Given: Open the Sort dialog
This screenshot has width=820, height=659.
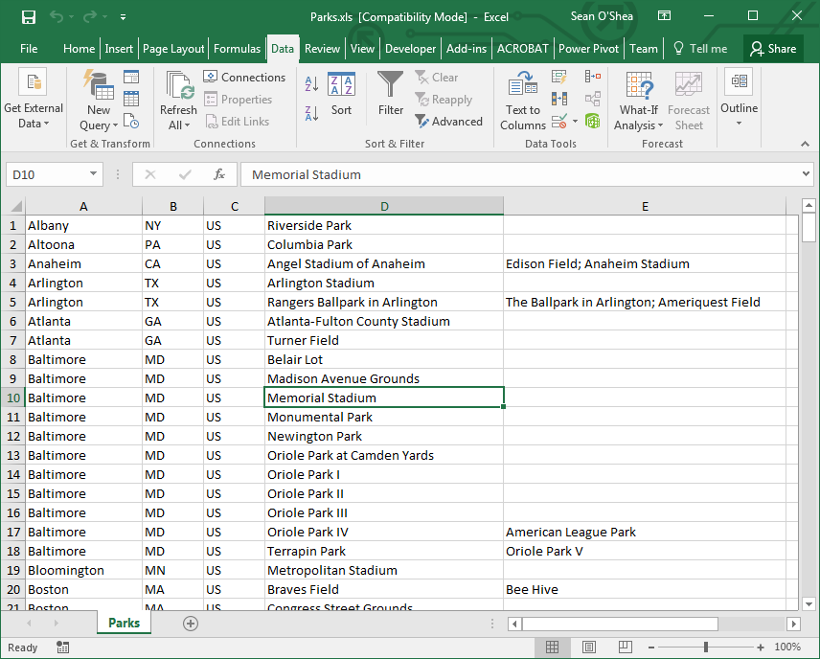Looking at the screenshot, I should tap(341, 94).
